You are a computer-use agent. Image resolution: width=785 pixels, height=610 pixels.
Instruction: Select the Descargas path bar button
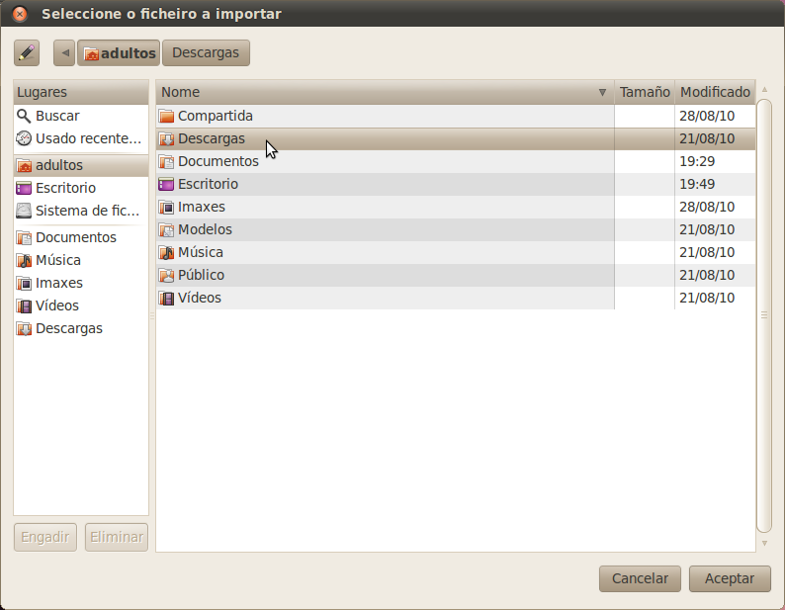[x=206, y=52]
